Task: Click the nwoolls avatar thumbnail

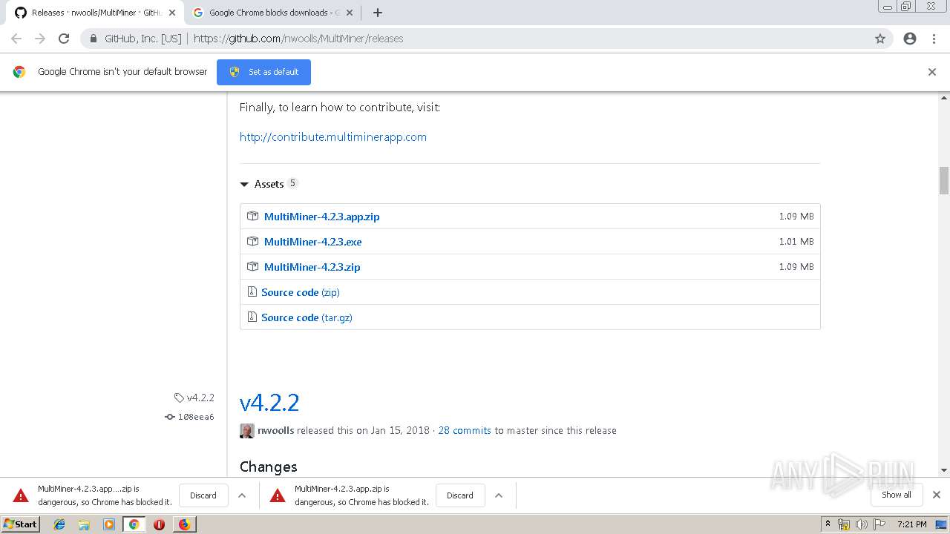Action: pos(247,431)
